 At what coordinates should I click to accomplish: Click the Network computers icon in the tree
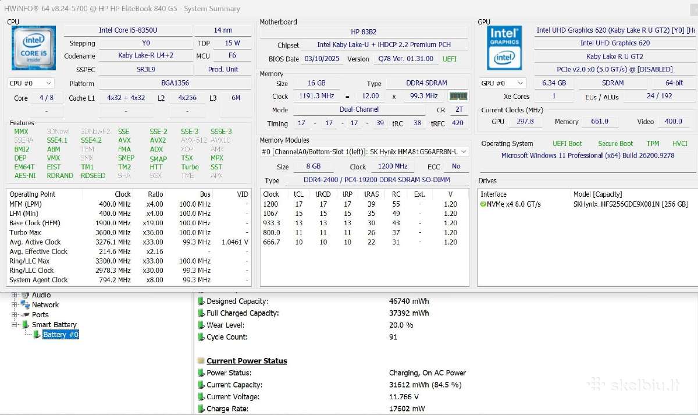[25, 304]
